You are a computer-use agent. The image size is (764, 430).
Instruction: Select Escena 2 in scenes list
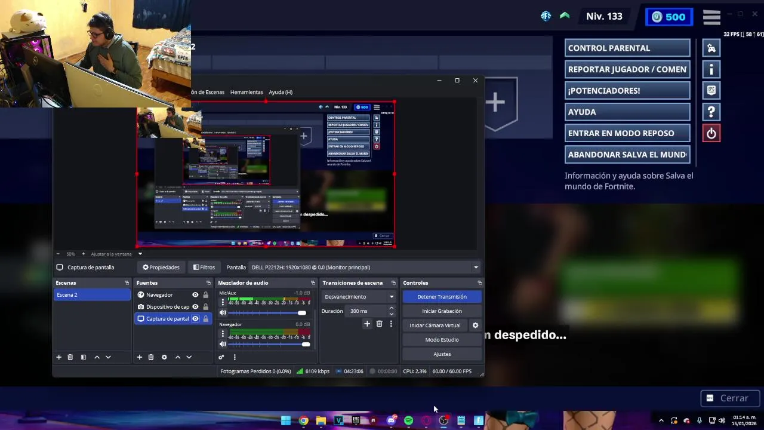(92, 295)
